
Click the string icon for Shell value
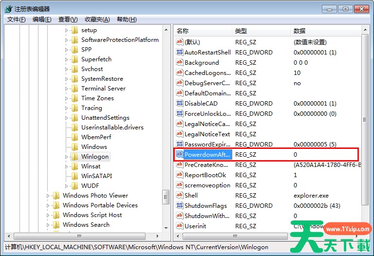[179, 196]
